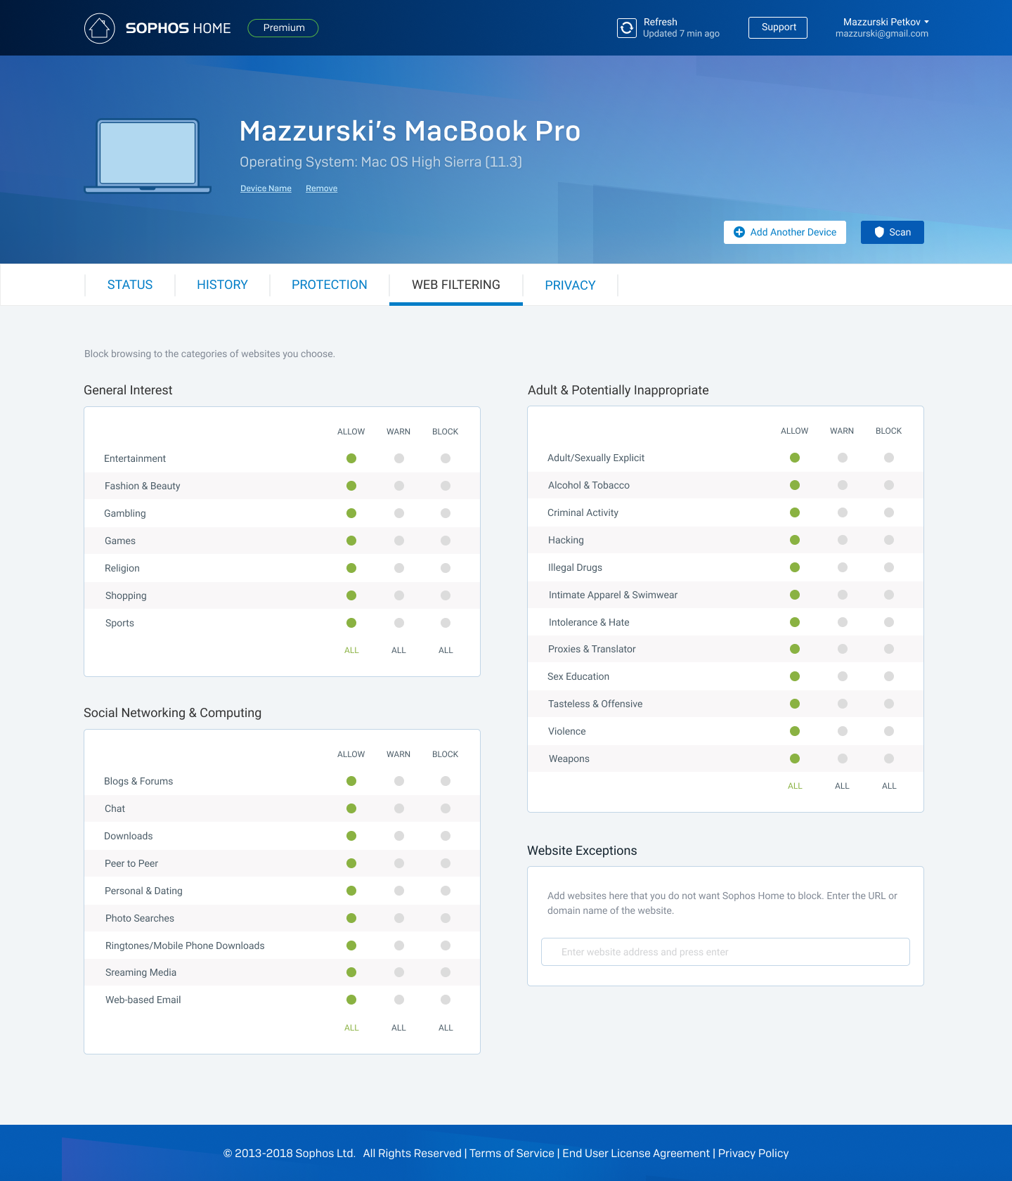
Task: Set all General Interest categories to Allow
Action: (x=351, y=650)
